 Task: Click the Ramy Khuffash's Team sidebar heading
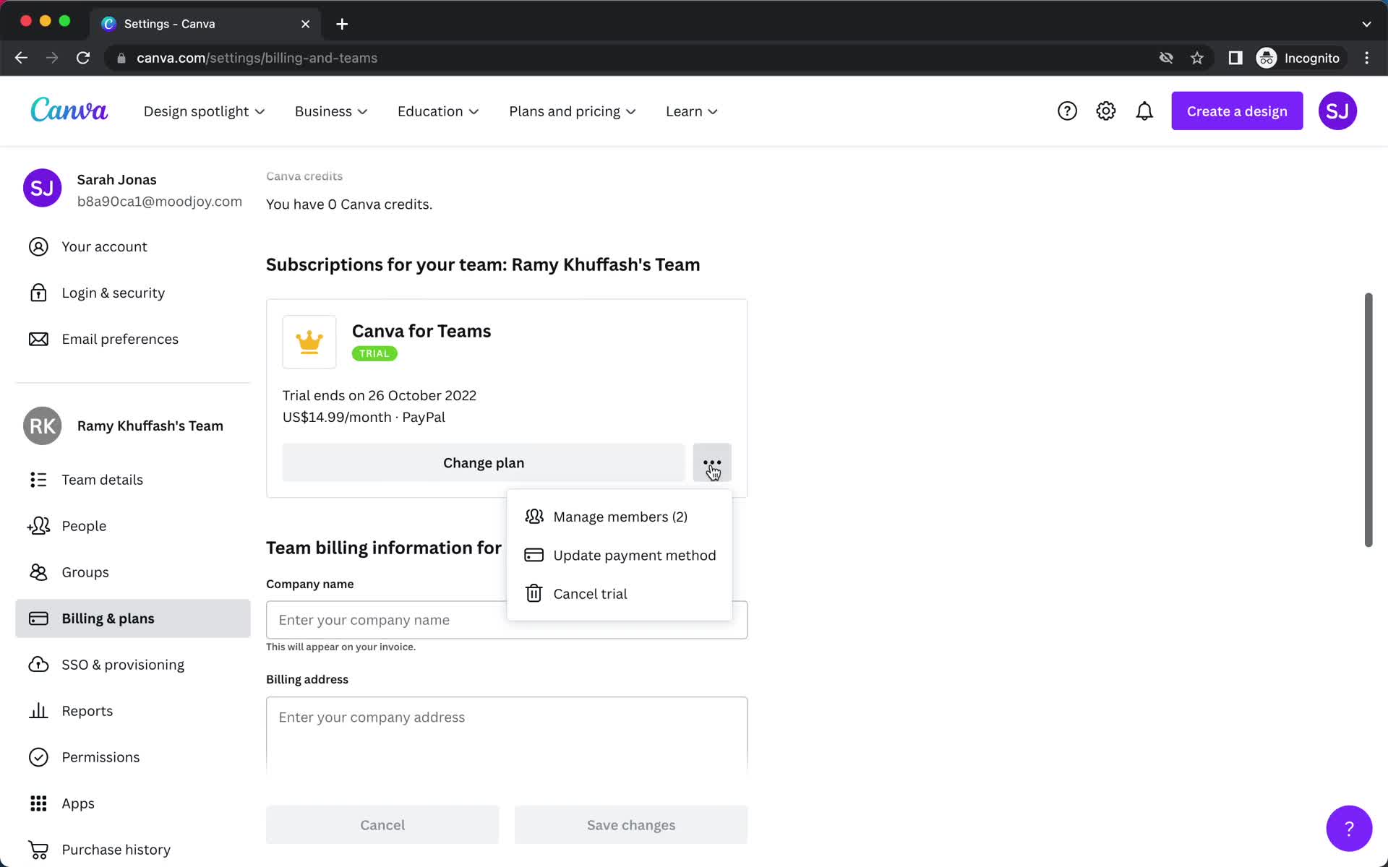(150, 426)
